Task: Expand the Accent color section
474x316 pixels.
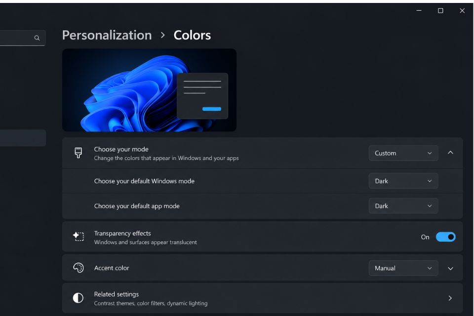Action: (x=450, y=268)
